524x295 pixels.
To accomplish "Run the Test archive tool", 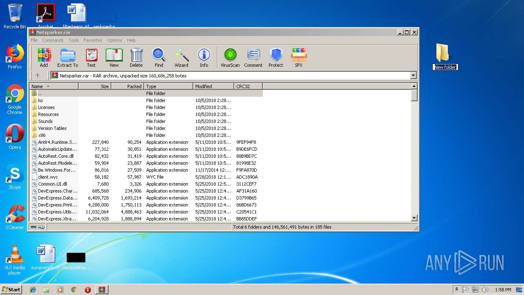I will pos(91,57).
